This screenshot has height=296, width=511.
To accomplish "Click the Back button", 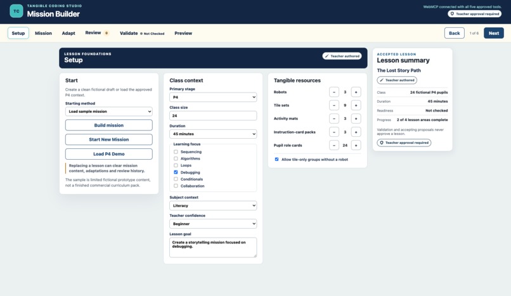I will tap(455, 33).
